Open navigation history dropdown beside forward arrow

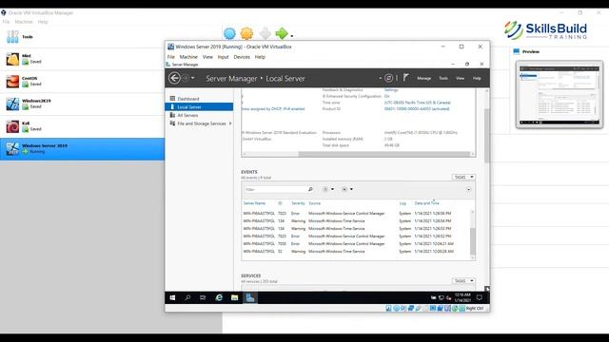click(192, 78)
